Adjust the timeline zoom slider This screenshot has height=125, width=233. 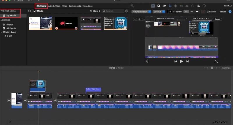tap(212, 68)
